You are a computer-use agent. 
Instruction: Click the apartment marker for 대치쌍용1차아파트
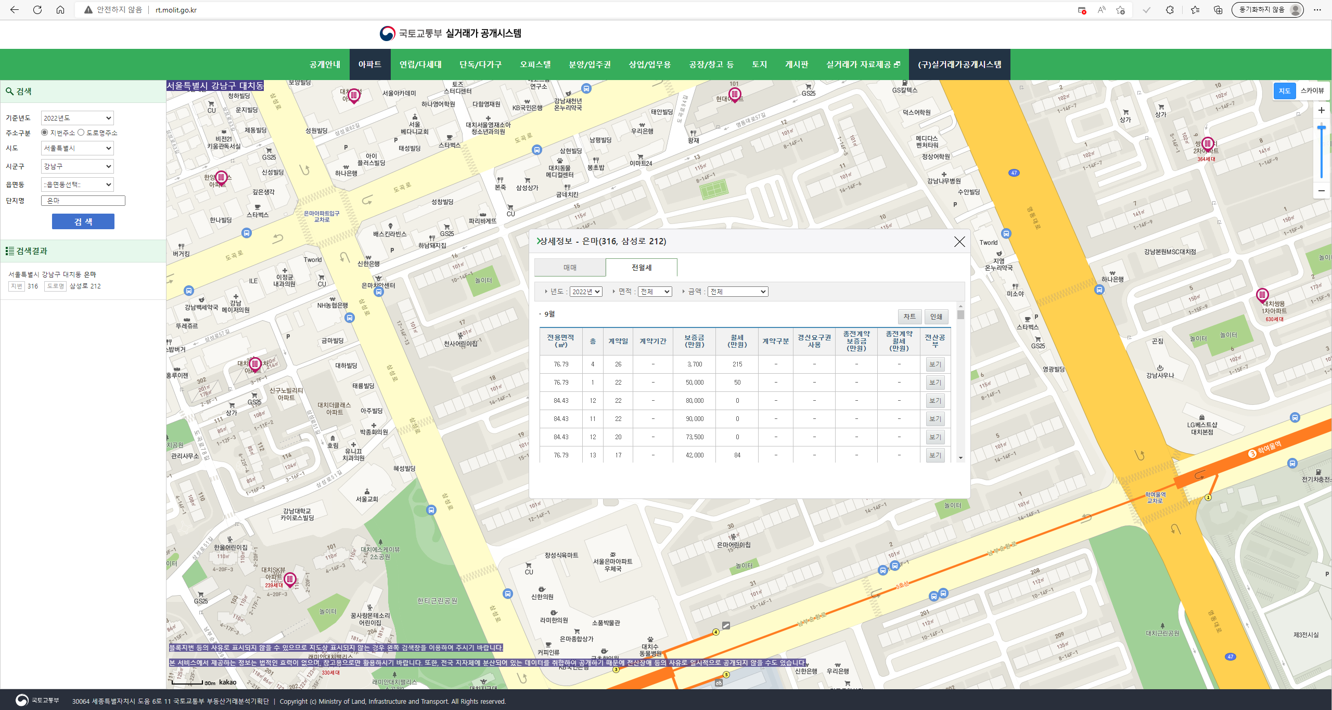pyautogui.click(x=1262, y=295)
